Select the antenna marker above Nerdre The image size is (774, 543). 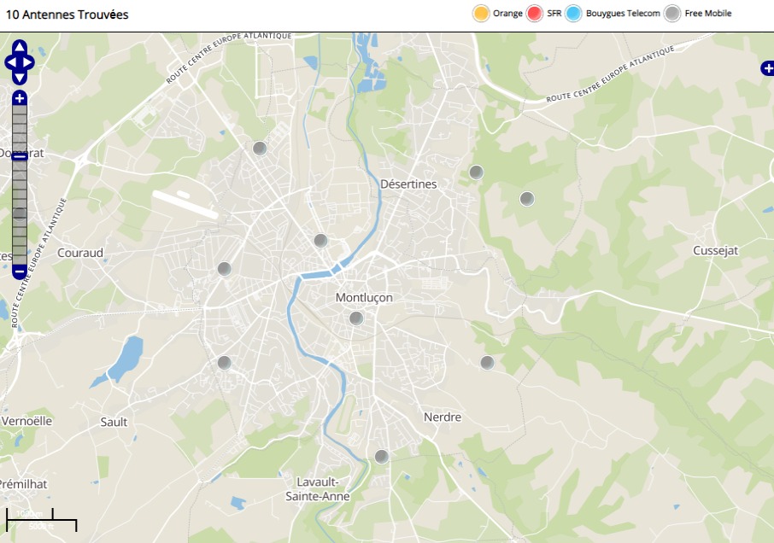[x=487, y=363]
